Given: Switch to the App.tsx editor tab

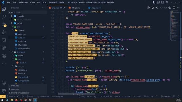Looking at the screenshot, I should [95, 8].
